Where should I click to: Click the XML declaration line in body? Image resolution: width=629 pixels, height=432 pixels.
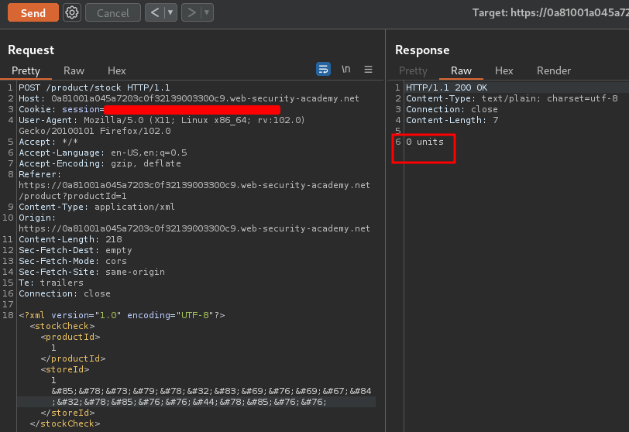122,315
